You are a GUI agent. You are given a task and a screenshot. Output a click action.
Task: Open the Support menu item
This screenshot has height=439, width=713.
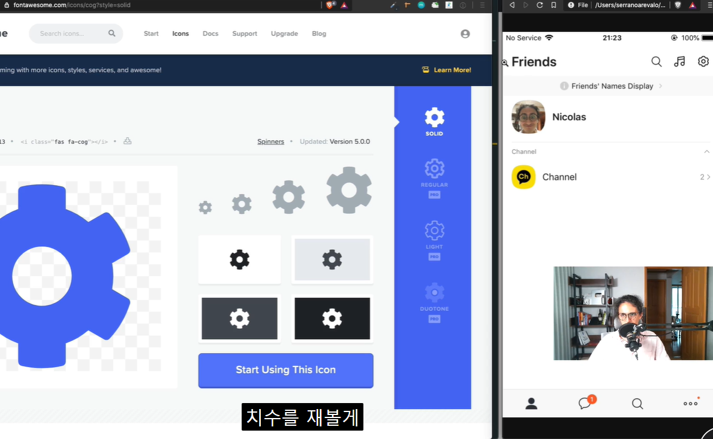point(245,34)
